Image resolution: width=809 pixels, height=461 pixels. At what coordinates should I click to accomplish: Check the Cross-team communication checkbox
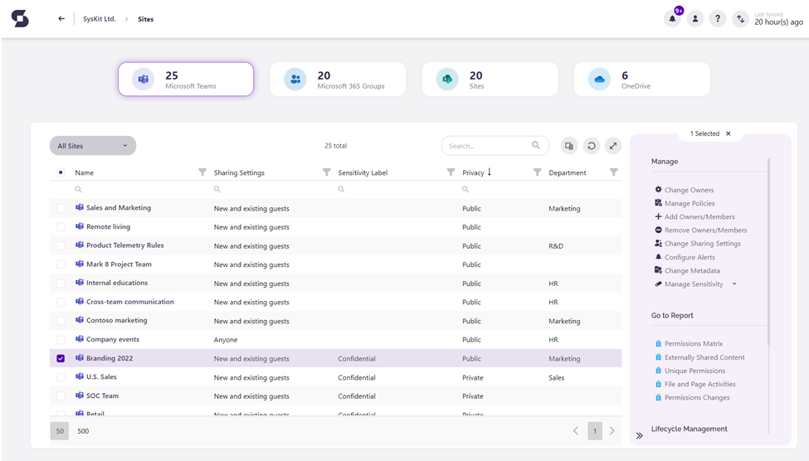61,302
